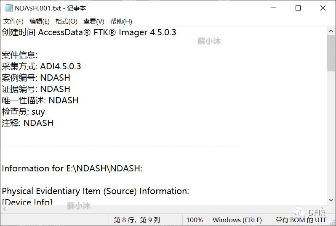Screen dimensions: 336x226
Task: Click the window title 'NDASH.001.txt - 记事本'
Action: [51, 8]
